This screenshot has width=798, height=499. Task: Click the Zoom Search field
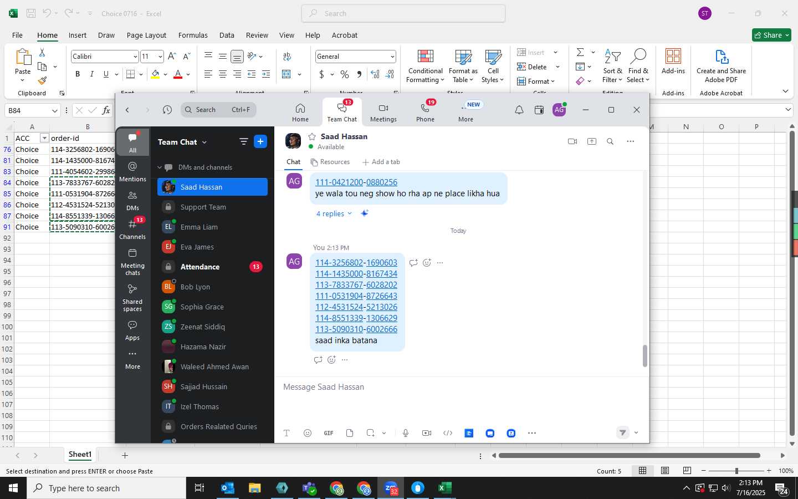point(218,110)
